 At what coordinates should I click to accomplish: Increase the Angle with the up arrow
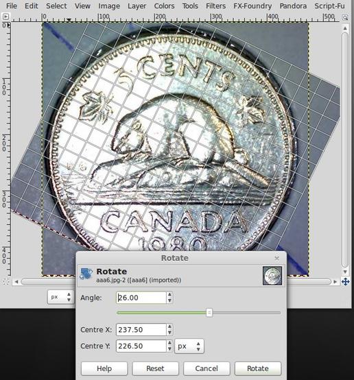169,294
